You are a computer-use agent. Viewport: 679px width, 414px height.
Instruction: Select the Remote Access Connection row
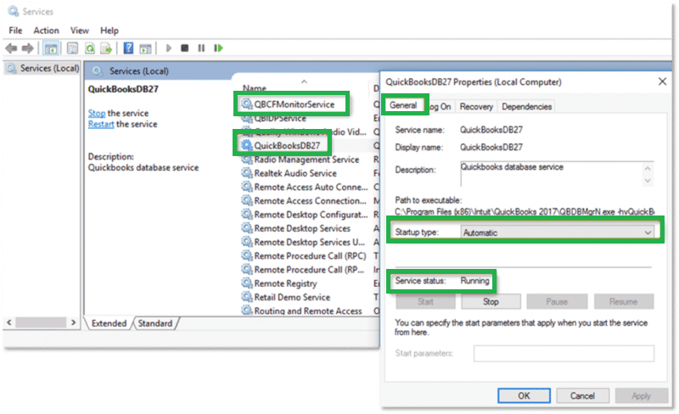tap(305, 201)
